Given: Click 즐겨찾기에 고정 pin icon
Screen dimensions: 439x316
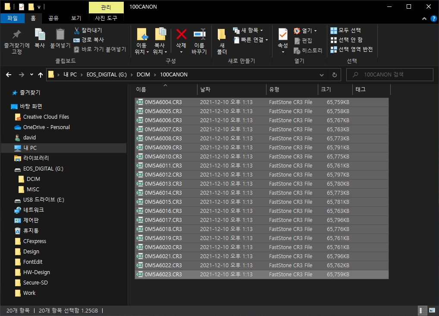Looking at the screenshot, I should tap(17, 35).
